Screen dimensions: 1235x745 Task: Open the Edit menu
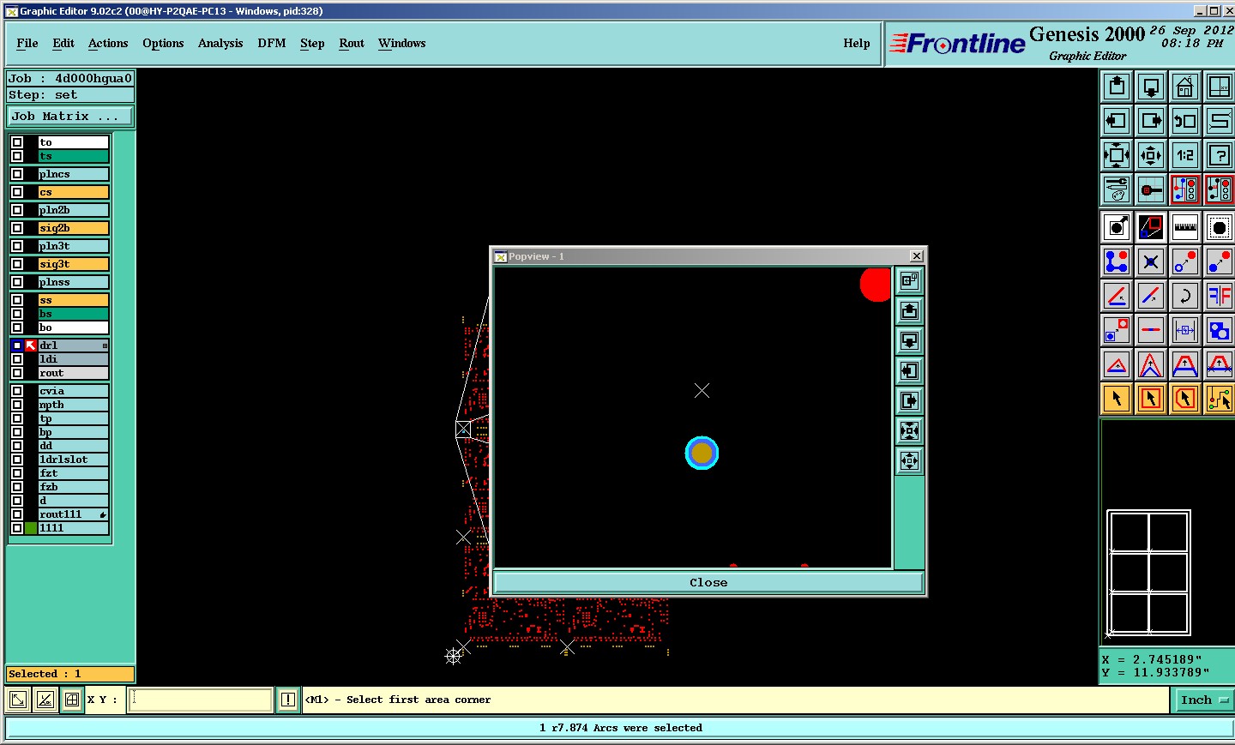click(63, 43)
